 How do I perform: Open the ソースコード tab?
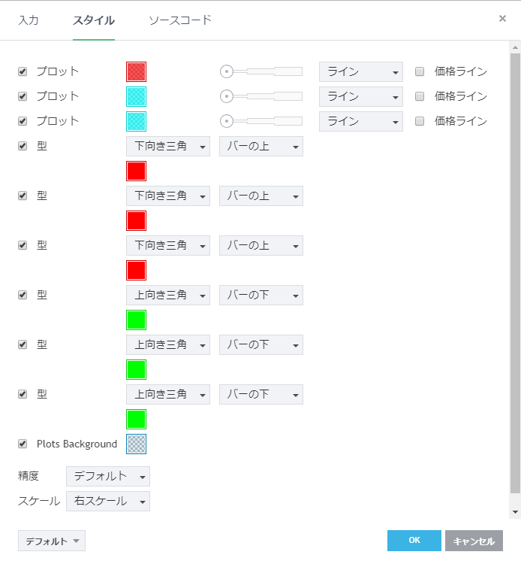point(180,20)
